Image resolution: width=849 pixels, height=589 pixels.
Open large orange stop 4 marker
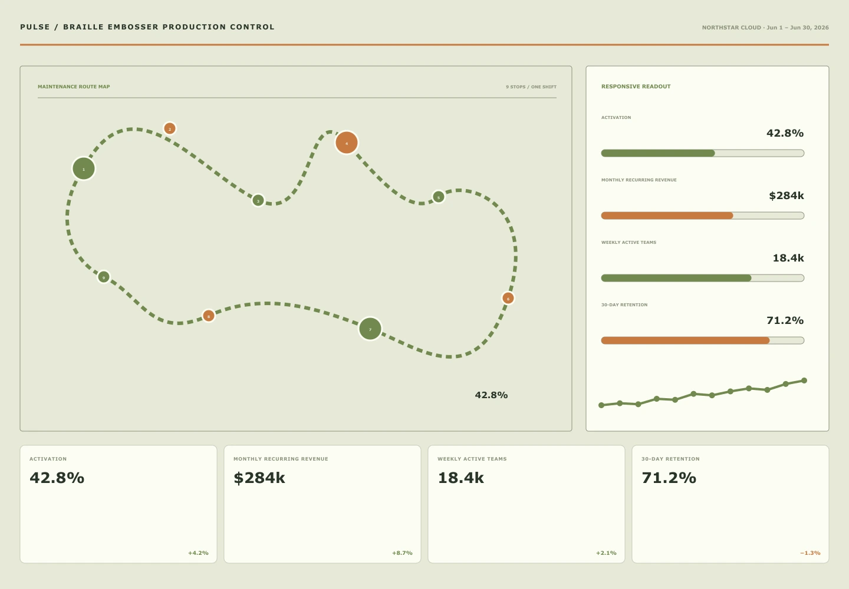point(347,143)
